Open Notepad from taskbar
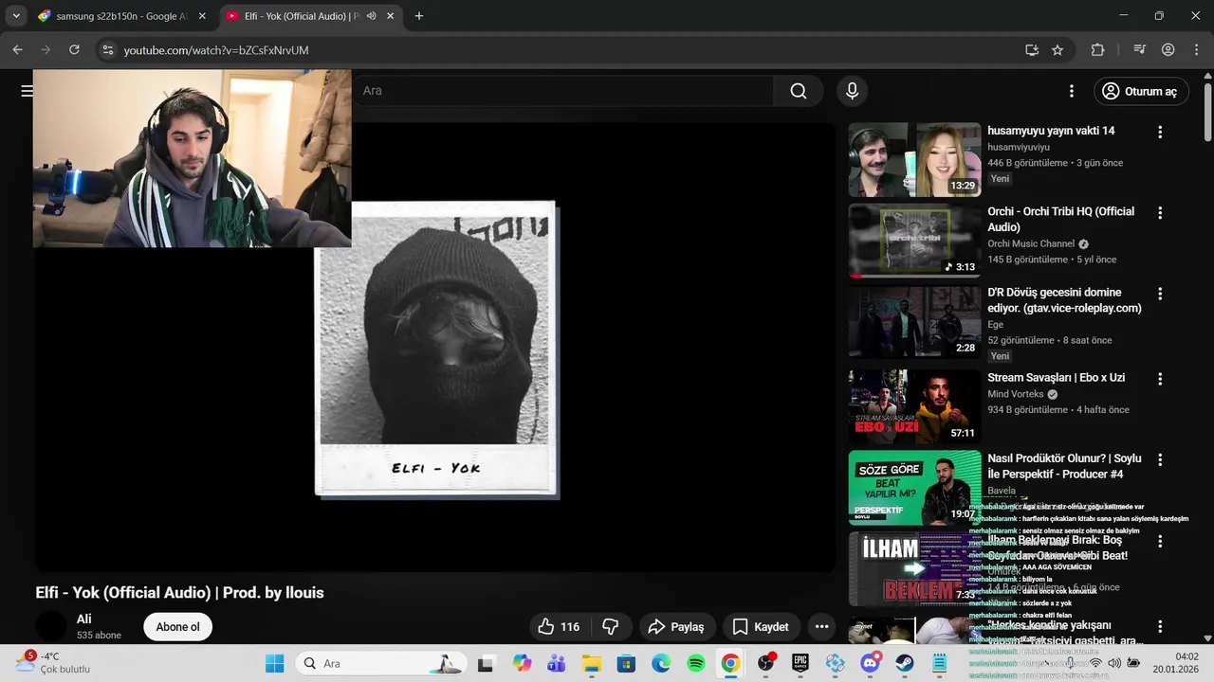 pyautogui.click(x=940, y=663)
